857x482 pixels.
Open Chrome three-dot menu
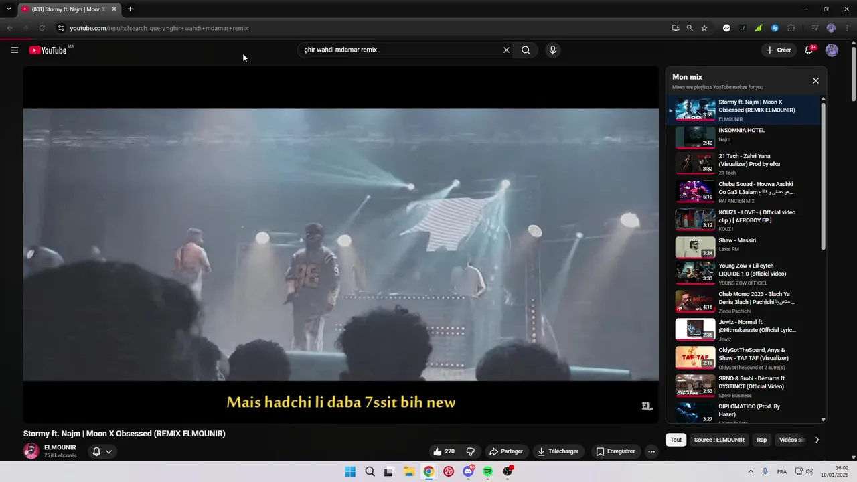tap(848, 28)
